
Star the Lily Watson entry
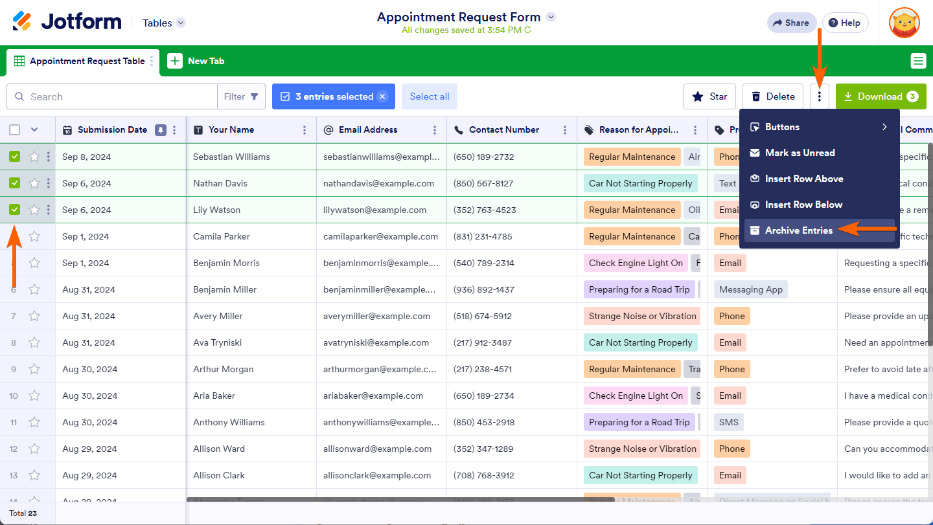pyautogui.click(x=34, y=210)
